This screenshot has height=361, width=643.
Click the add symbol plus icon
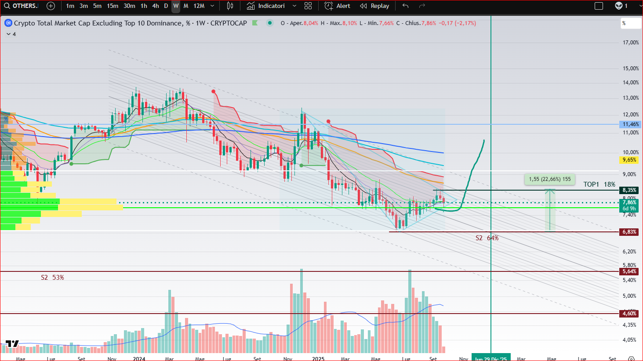tap(51, 6)
